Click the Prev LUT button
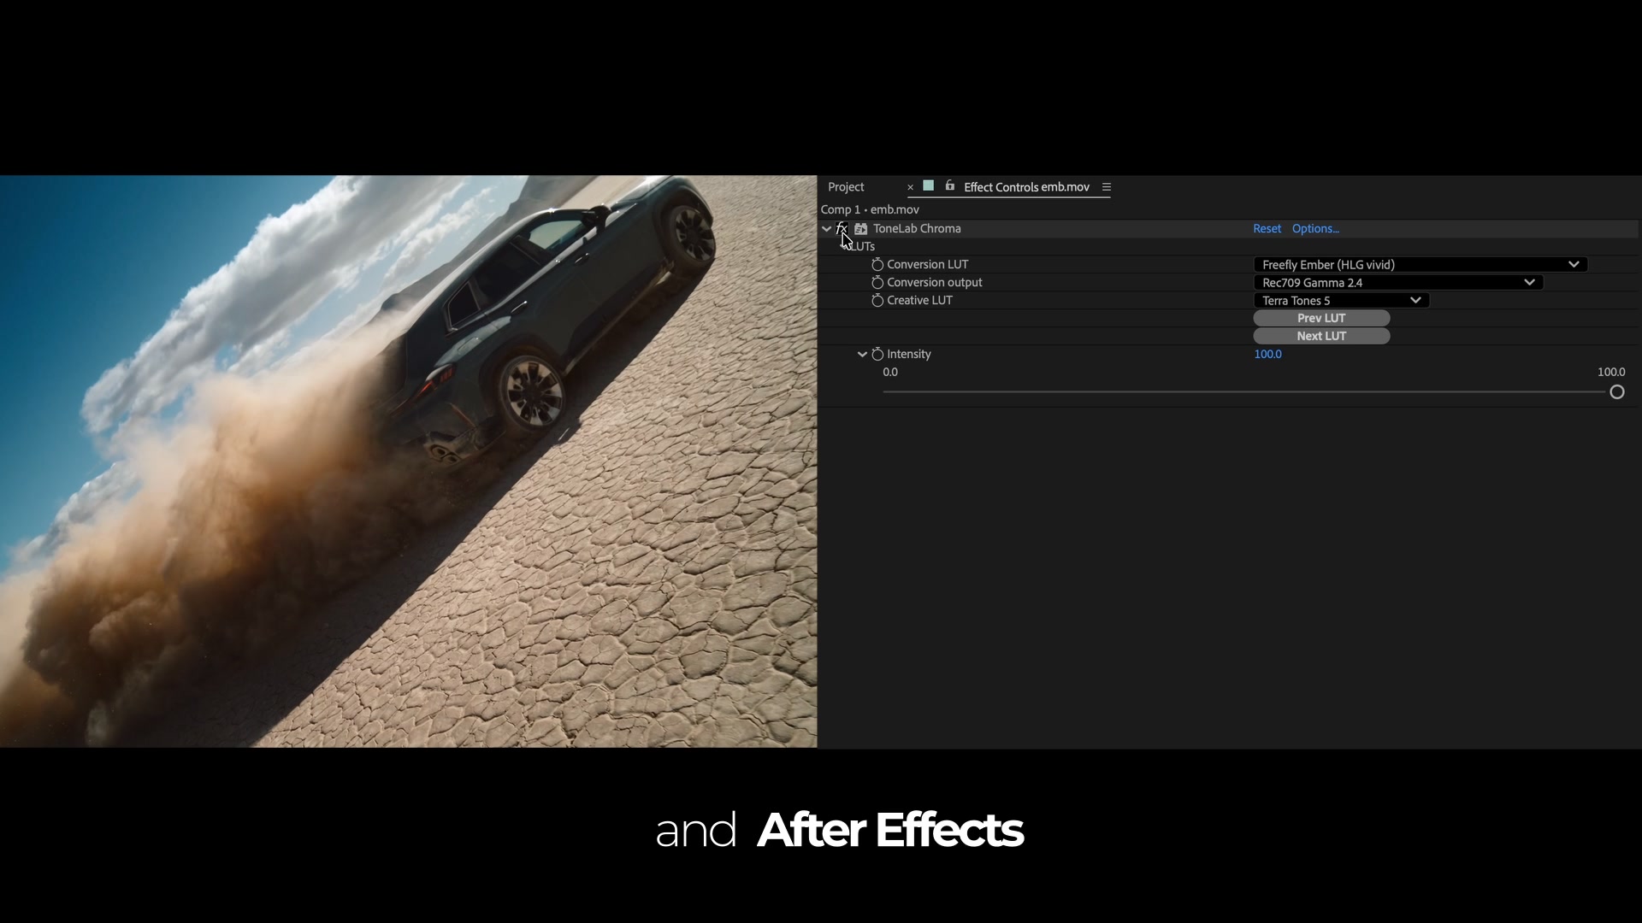This screenshot has height=923, width=1642. tap(1321, 318)
